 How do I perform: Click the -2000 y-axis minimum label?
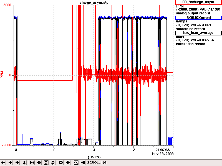[x=6, y=145]
